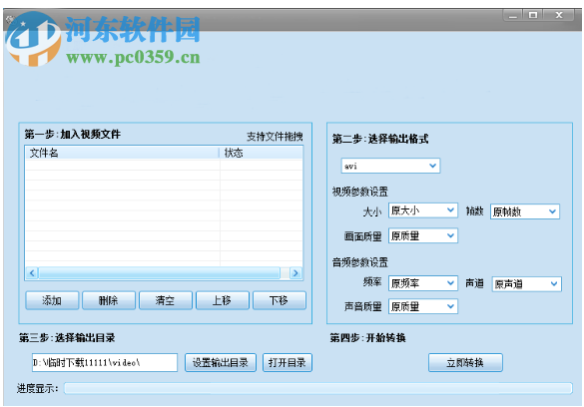The image size is (584, 407).
Task: Click the horizontal scrollbar thumb of file list
Action: (160, 273)
